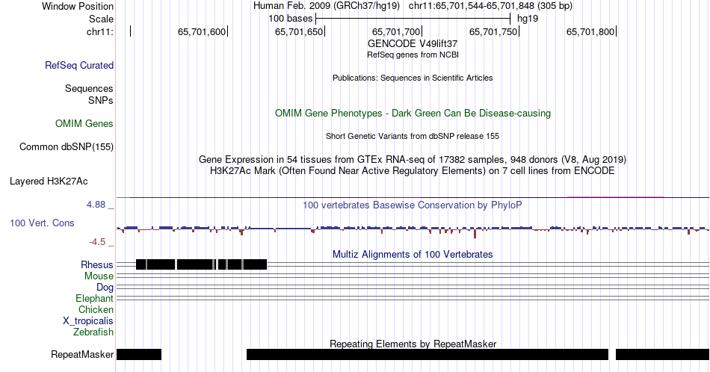Click the GTEx Gene Expression track title
710x372 pixels.
pyautogui.click(x=413, y=159)
